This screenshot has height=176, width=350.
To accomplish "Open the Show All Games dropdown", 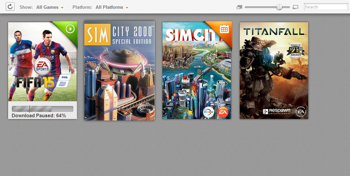I will point(50,7).
